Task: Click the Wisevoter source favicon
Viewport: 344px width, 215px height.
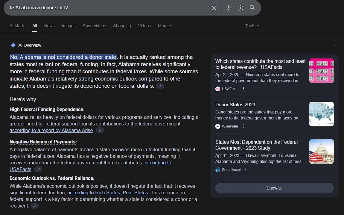Action: click(x=218, y=126)
